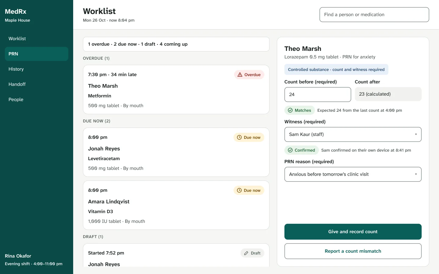Open Theo Marsh's overdue Metformin card
This screenshot has width=439, height=274.
point(176,90)
